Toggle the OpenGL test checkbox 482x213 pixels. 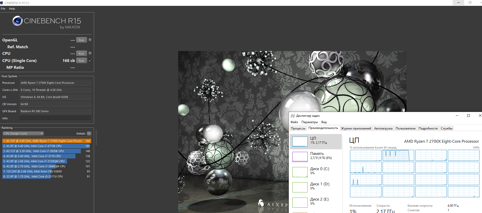tap(90, 40)
